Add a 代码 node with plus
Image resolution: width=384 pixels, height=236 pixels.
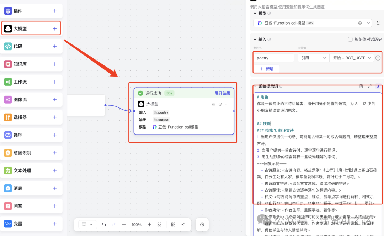pos(55,46)
